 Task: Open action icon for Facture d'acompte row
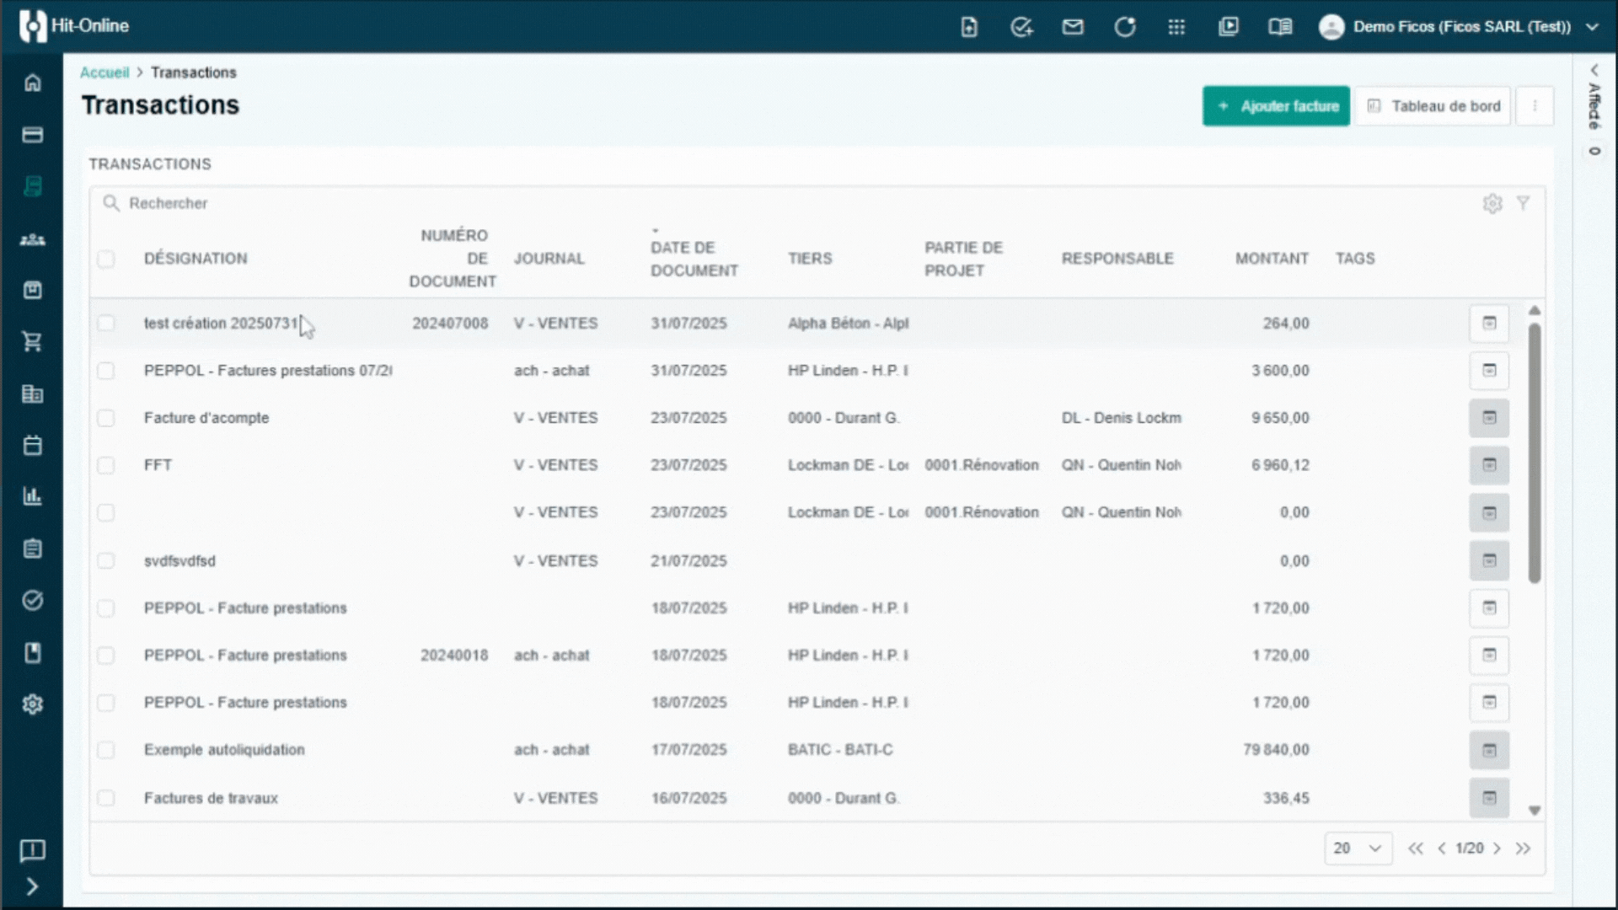pyautogui.click(x=1489, y=418)
